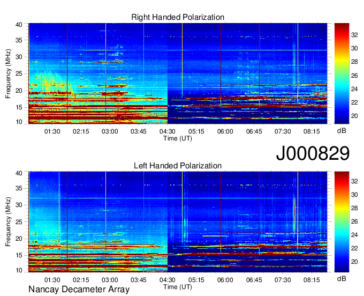Image resolution: width=364 pixels, height=296 pixels.
Task: Click the 04:30 tick on Left Handed time axis
Action: 168,280
